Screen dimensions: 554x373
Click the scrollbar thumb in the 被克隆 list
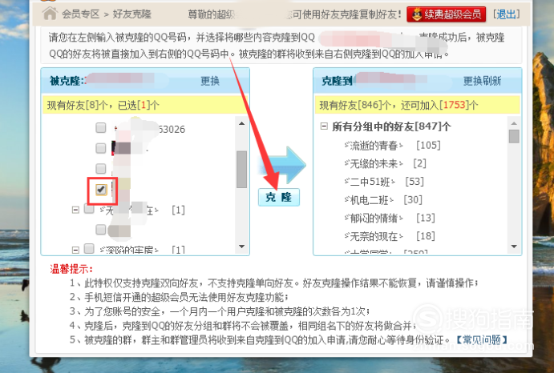(x=241, y=170)
